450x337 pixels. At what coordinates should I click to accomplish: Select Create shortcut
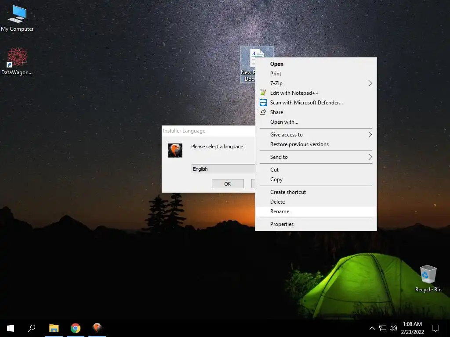[x=316, y=192]
